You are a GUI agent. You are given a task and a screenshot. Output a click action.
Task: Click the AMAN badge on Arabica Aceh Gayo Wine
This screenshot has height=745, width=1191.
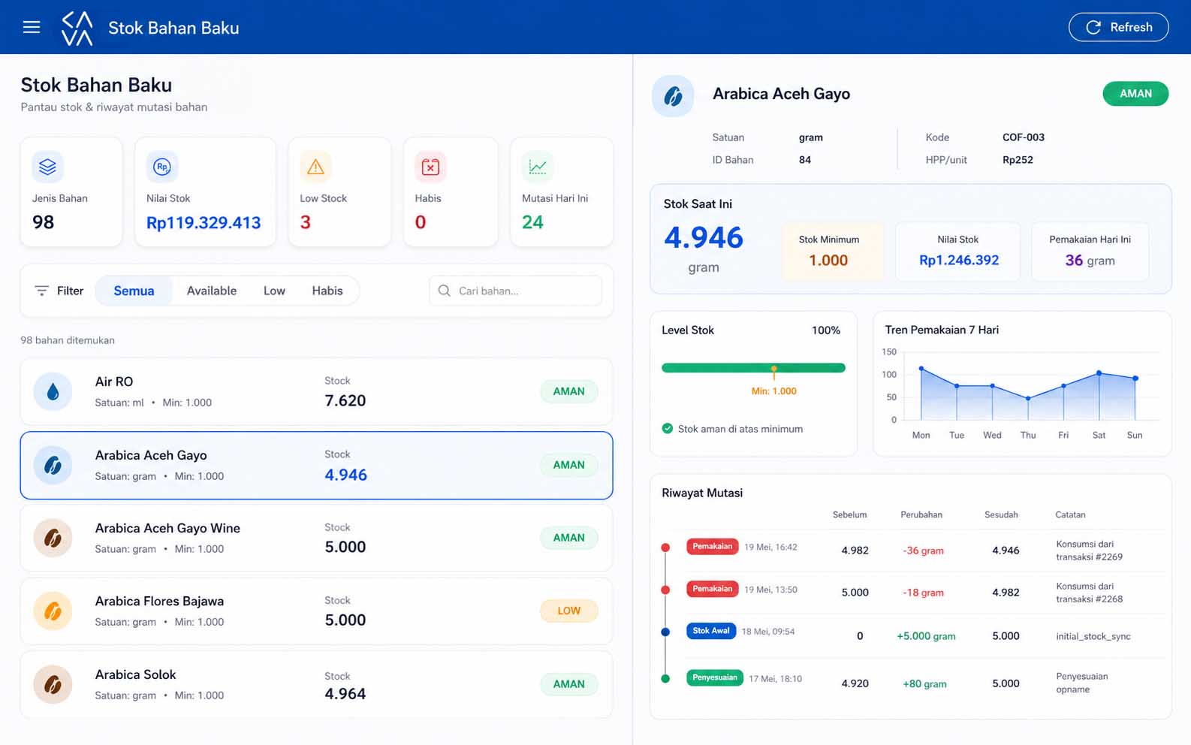click(568, 538)
